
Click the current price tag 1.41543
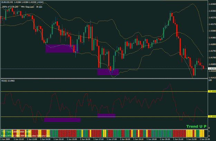212,69
